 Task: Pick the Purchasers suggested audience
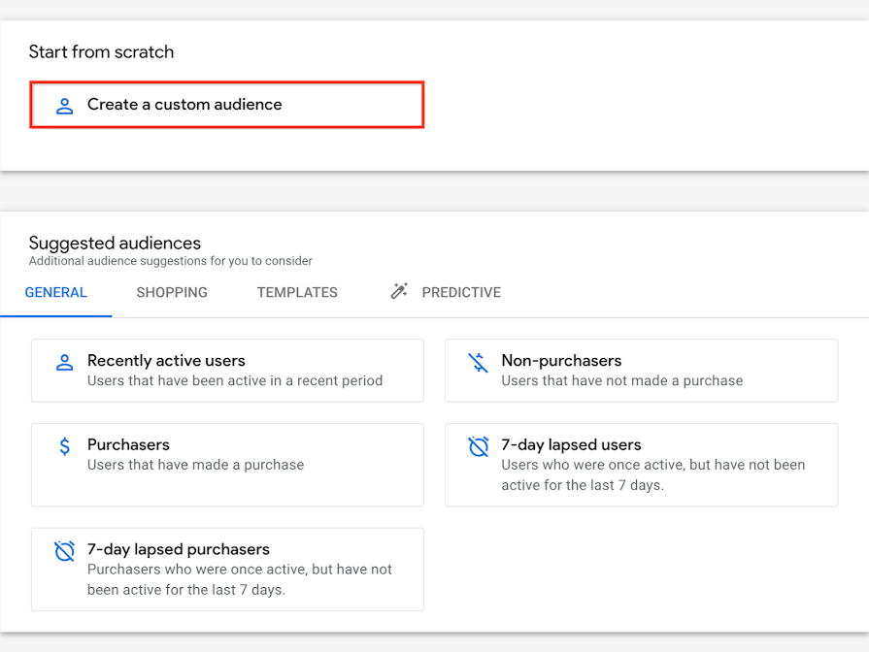click(x=227, y=465)
